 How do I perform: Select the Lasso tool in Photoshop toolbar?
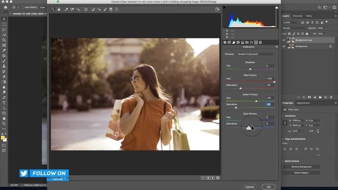pyautogui.click(x=4, y=30)
